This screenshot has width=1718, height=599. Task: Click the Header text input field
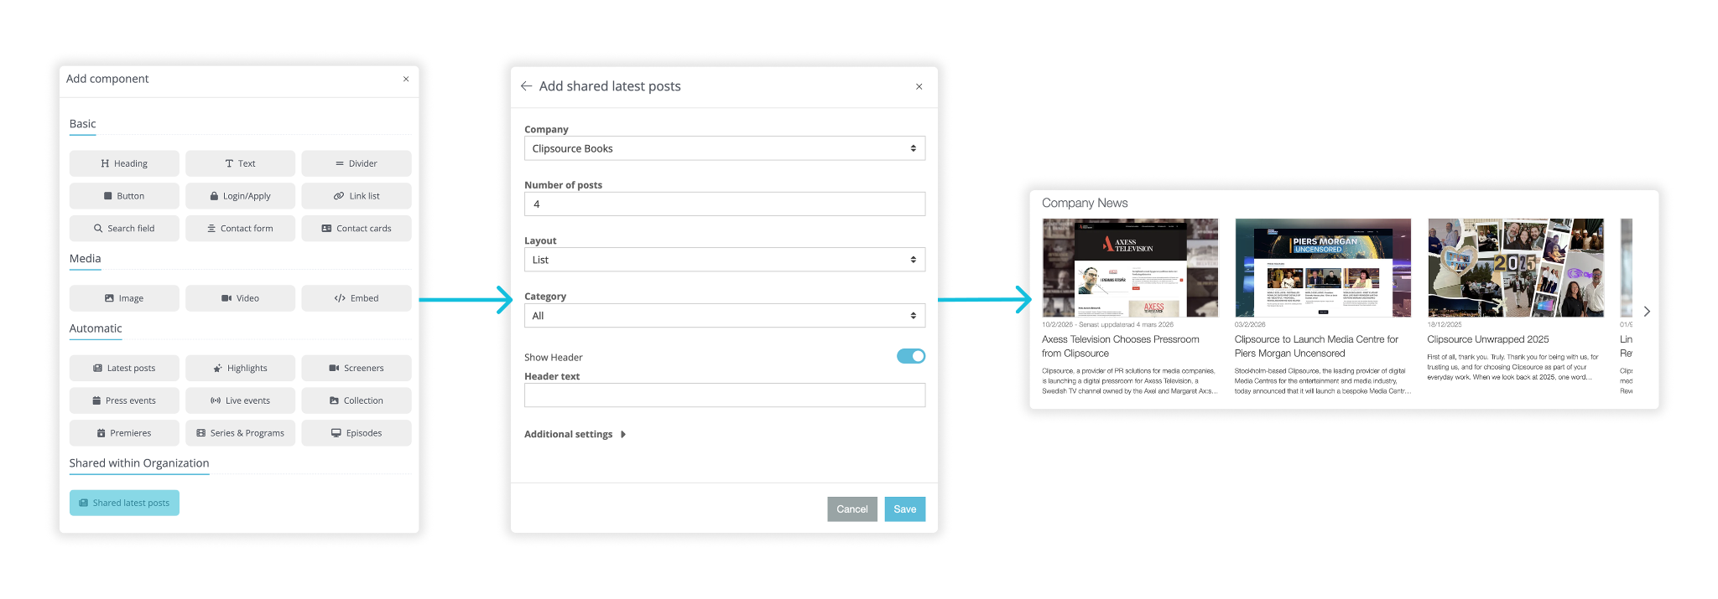(x=724, y=395)
